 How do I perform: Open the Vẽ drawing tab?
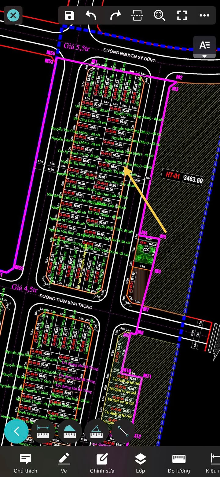click(x=64, y=463)
